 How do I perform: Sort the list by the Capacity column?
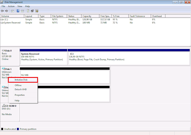click(87, 16)
